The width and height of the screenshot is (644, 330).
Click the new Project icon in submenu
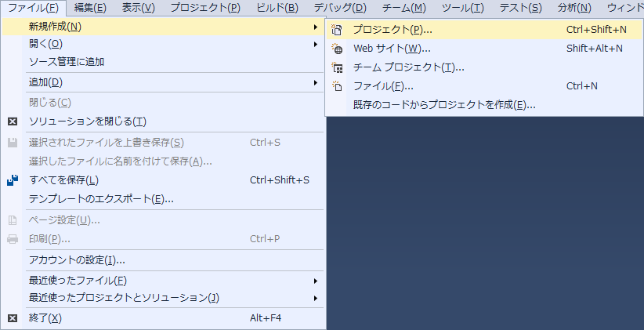tap(338, 30)
